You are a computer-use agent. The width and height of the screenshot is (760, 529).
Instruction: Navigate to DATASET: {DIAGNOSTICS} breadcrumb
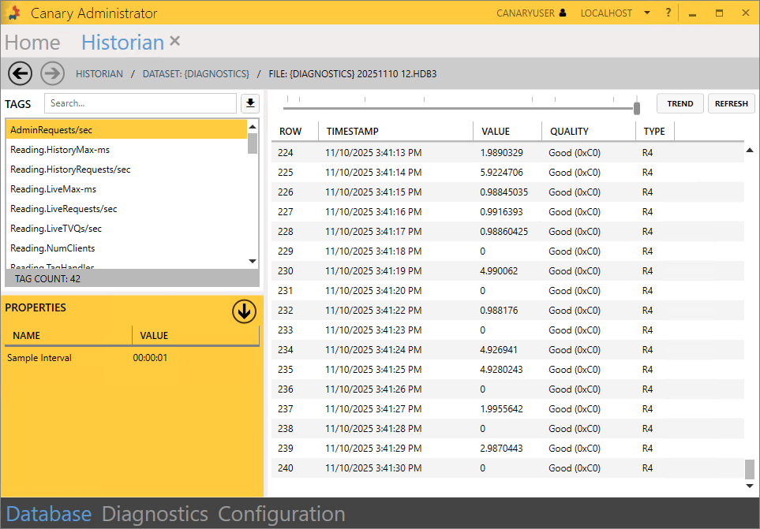click(x=196, y=73)
